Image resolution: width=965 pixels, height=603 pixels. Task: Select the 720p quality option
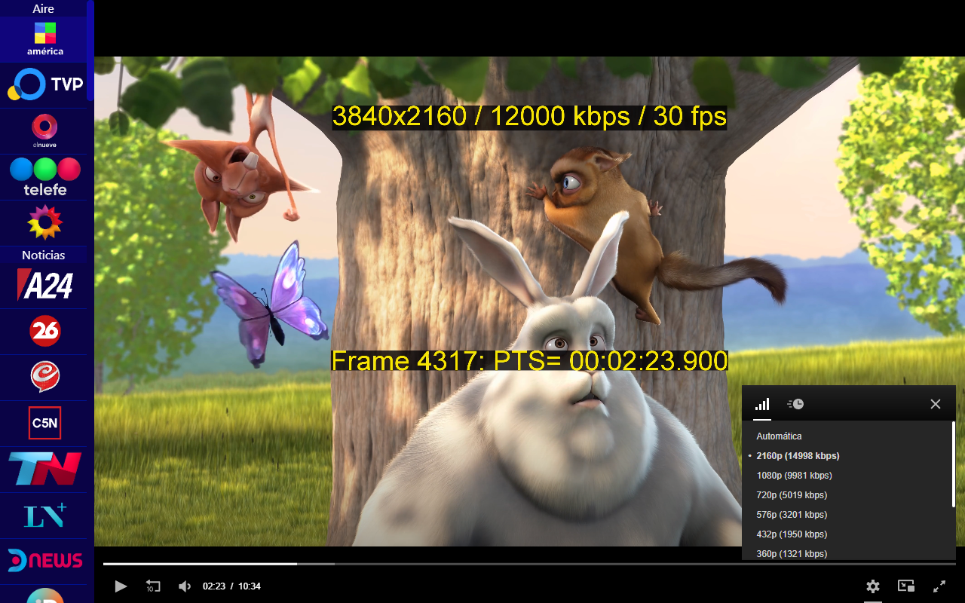[791, 494]
